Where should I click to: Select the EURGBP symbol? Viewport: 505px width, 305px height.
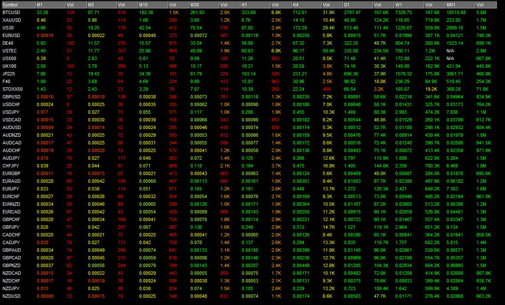click(x=11, y=173)
